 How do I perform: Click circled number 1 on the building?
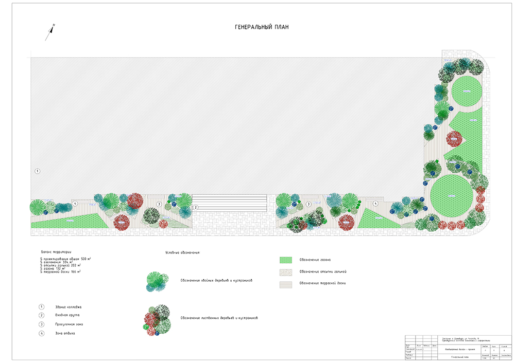(37, 170)
